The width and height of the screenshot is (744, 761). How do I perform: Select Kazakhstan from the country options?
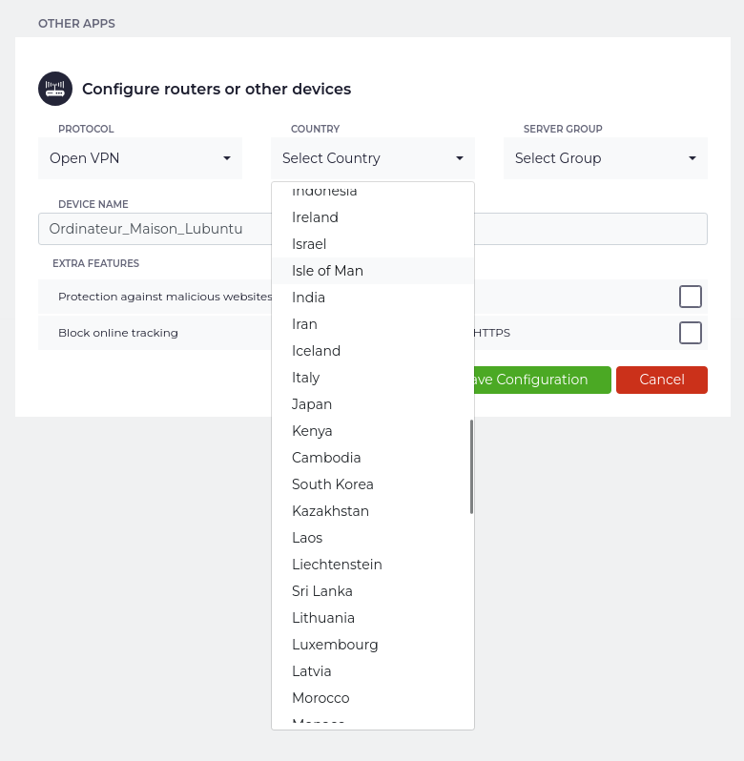(x=330, y=511)
